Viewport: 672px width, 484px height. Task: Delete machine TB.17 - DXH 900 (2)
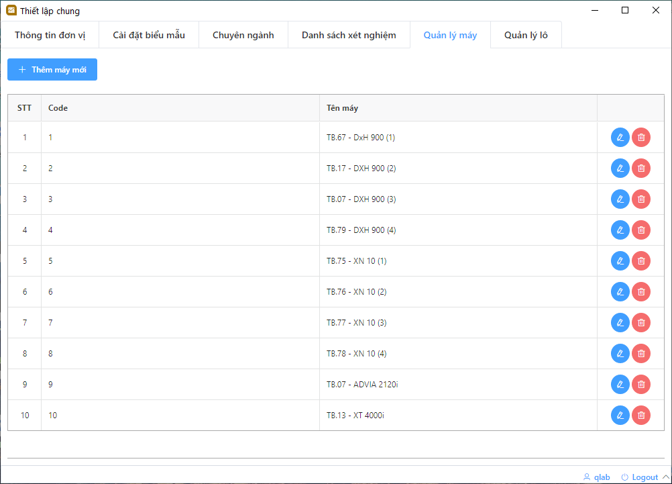pyautogui.click(x=640, y=168)
